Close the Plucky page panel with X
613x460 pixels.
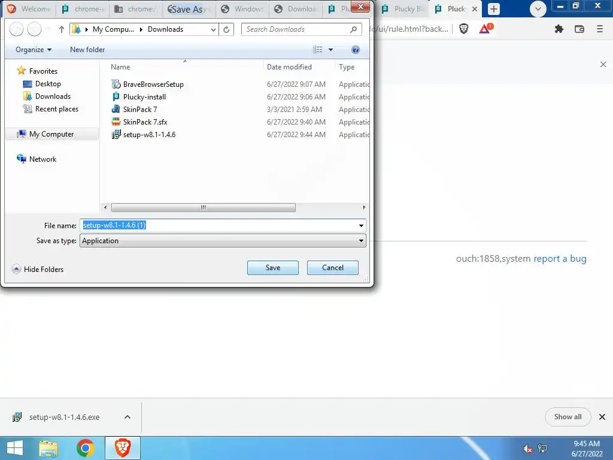pos(603,65)
